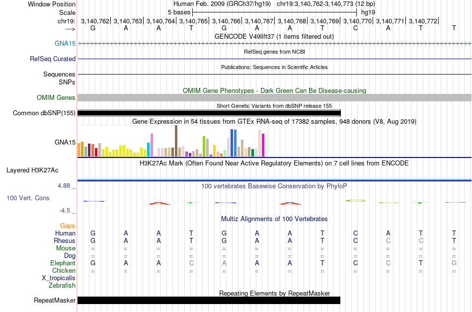Click 'Human Feb. 2009 (GRCh37/hg19)' text

[x=222, y=4]
